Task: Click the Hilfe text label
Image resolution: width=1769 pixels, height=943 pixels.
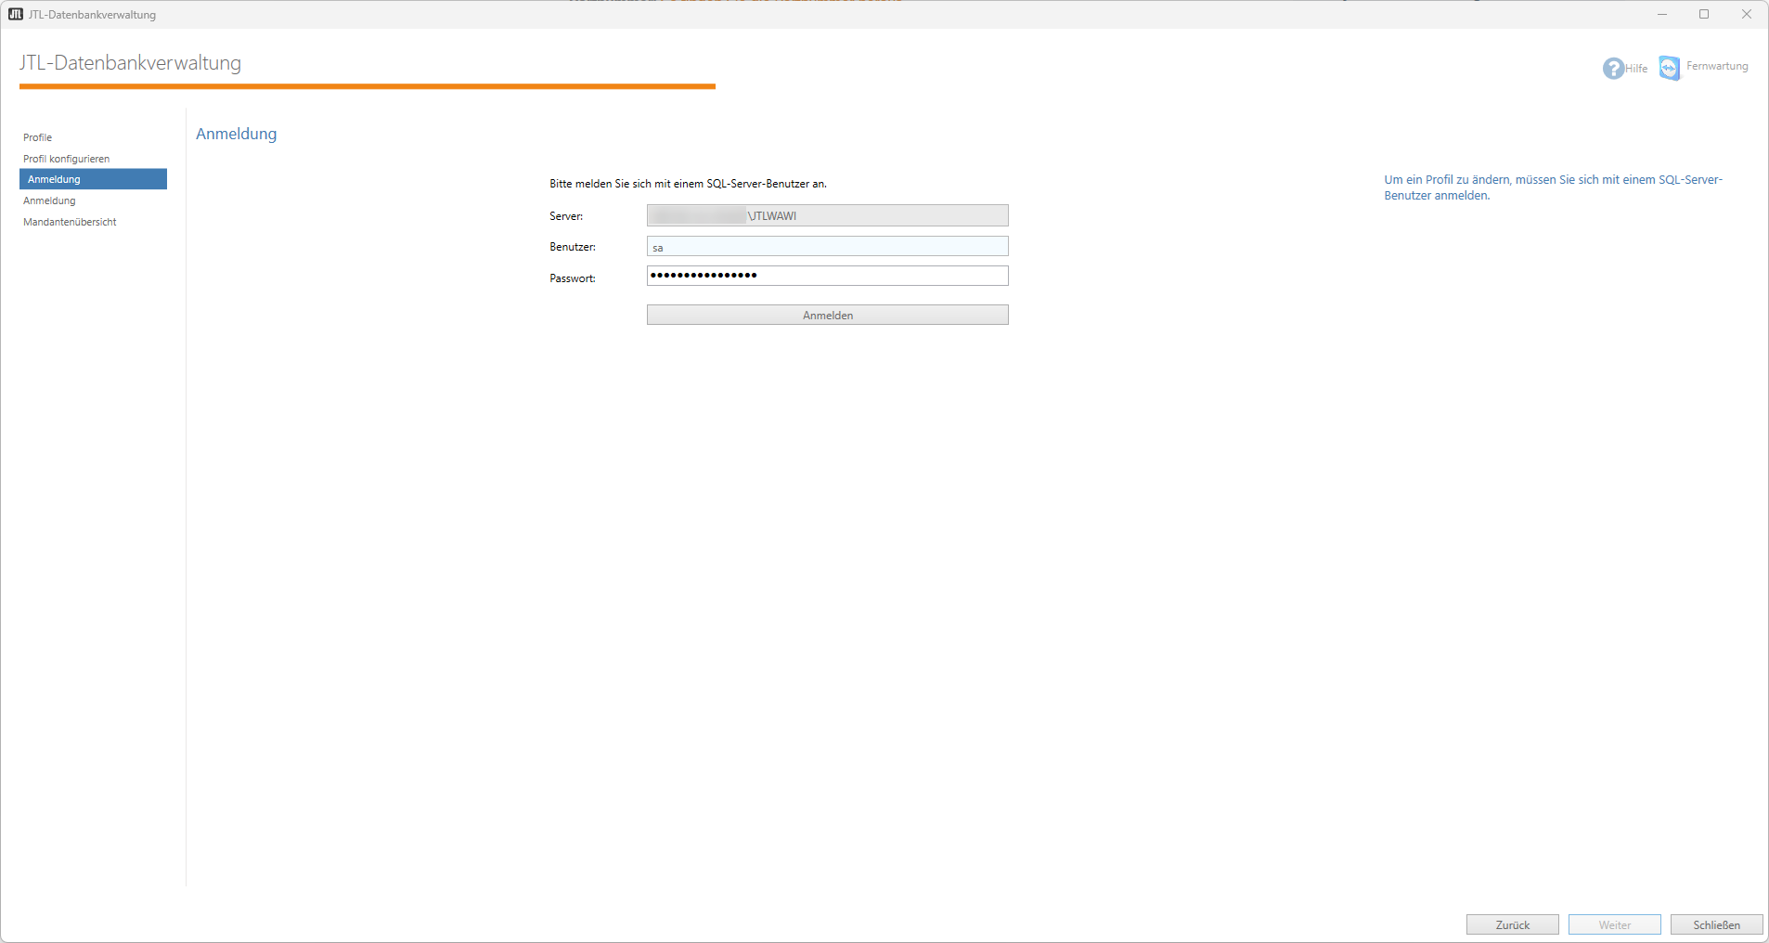Action: pyautogui.click(x=1636, y=69)
